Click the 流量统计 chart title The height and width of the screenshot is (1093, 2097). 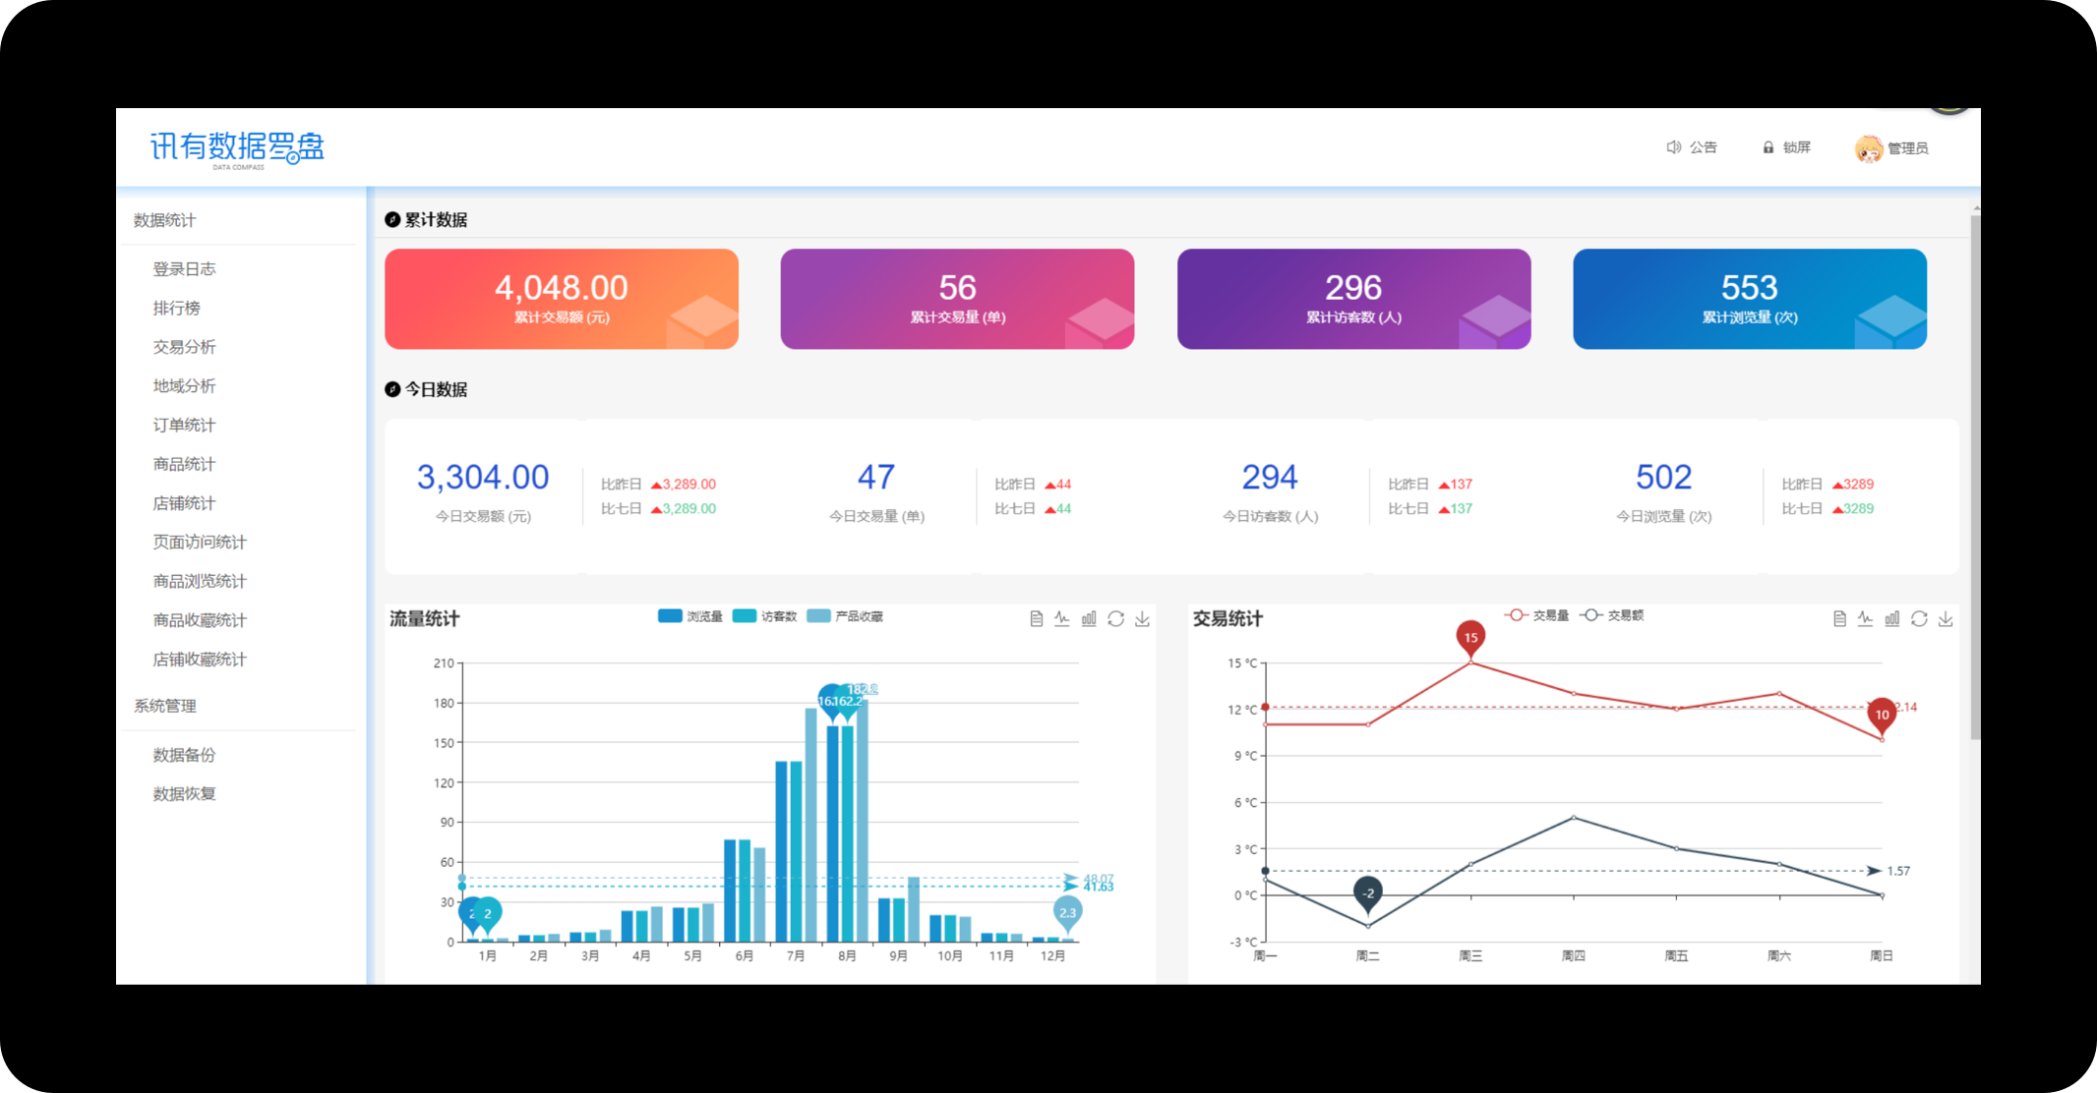[424, 618]
